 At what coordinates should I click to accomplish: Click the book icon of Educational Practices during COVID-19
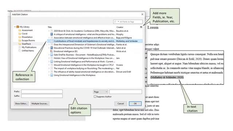52,48
